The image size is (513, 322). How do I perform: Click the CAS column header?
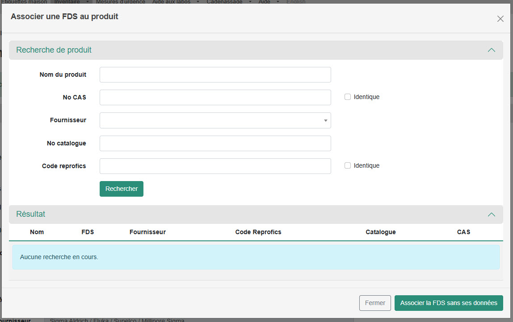tap(463, 232)
